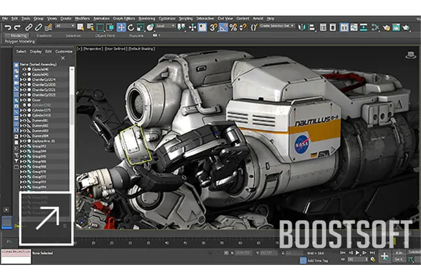Viewport: 421px width, 280px height.
Task: Toggle the 3D Snaps icon
Action: tap(213, 27)
